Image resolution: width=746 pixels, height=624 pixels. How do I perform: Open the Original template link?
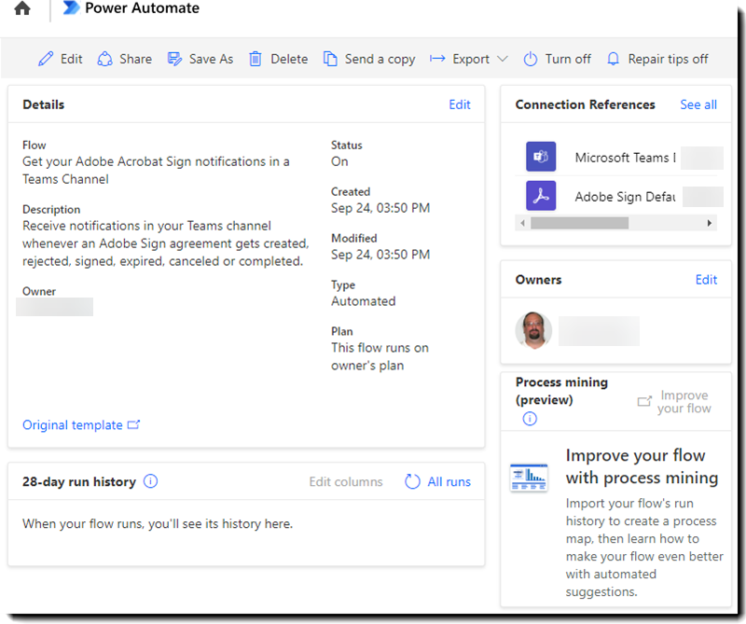75,424
